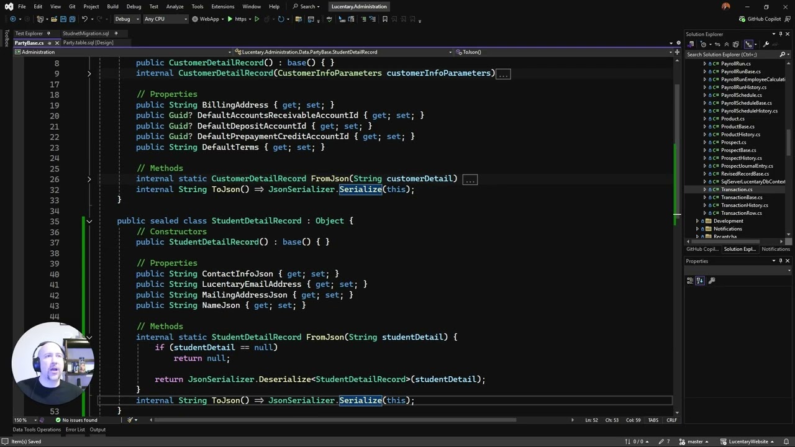Expand collapsed FromJson method on line 26
Viewport: 795px width, 447px height.
(x=89, y=179)
